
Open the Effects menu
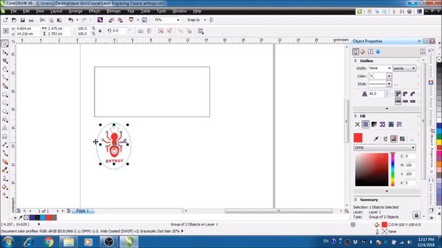click(x=95, y=11)
